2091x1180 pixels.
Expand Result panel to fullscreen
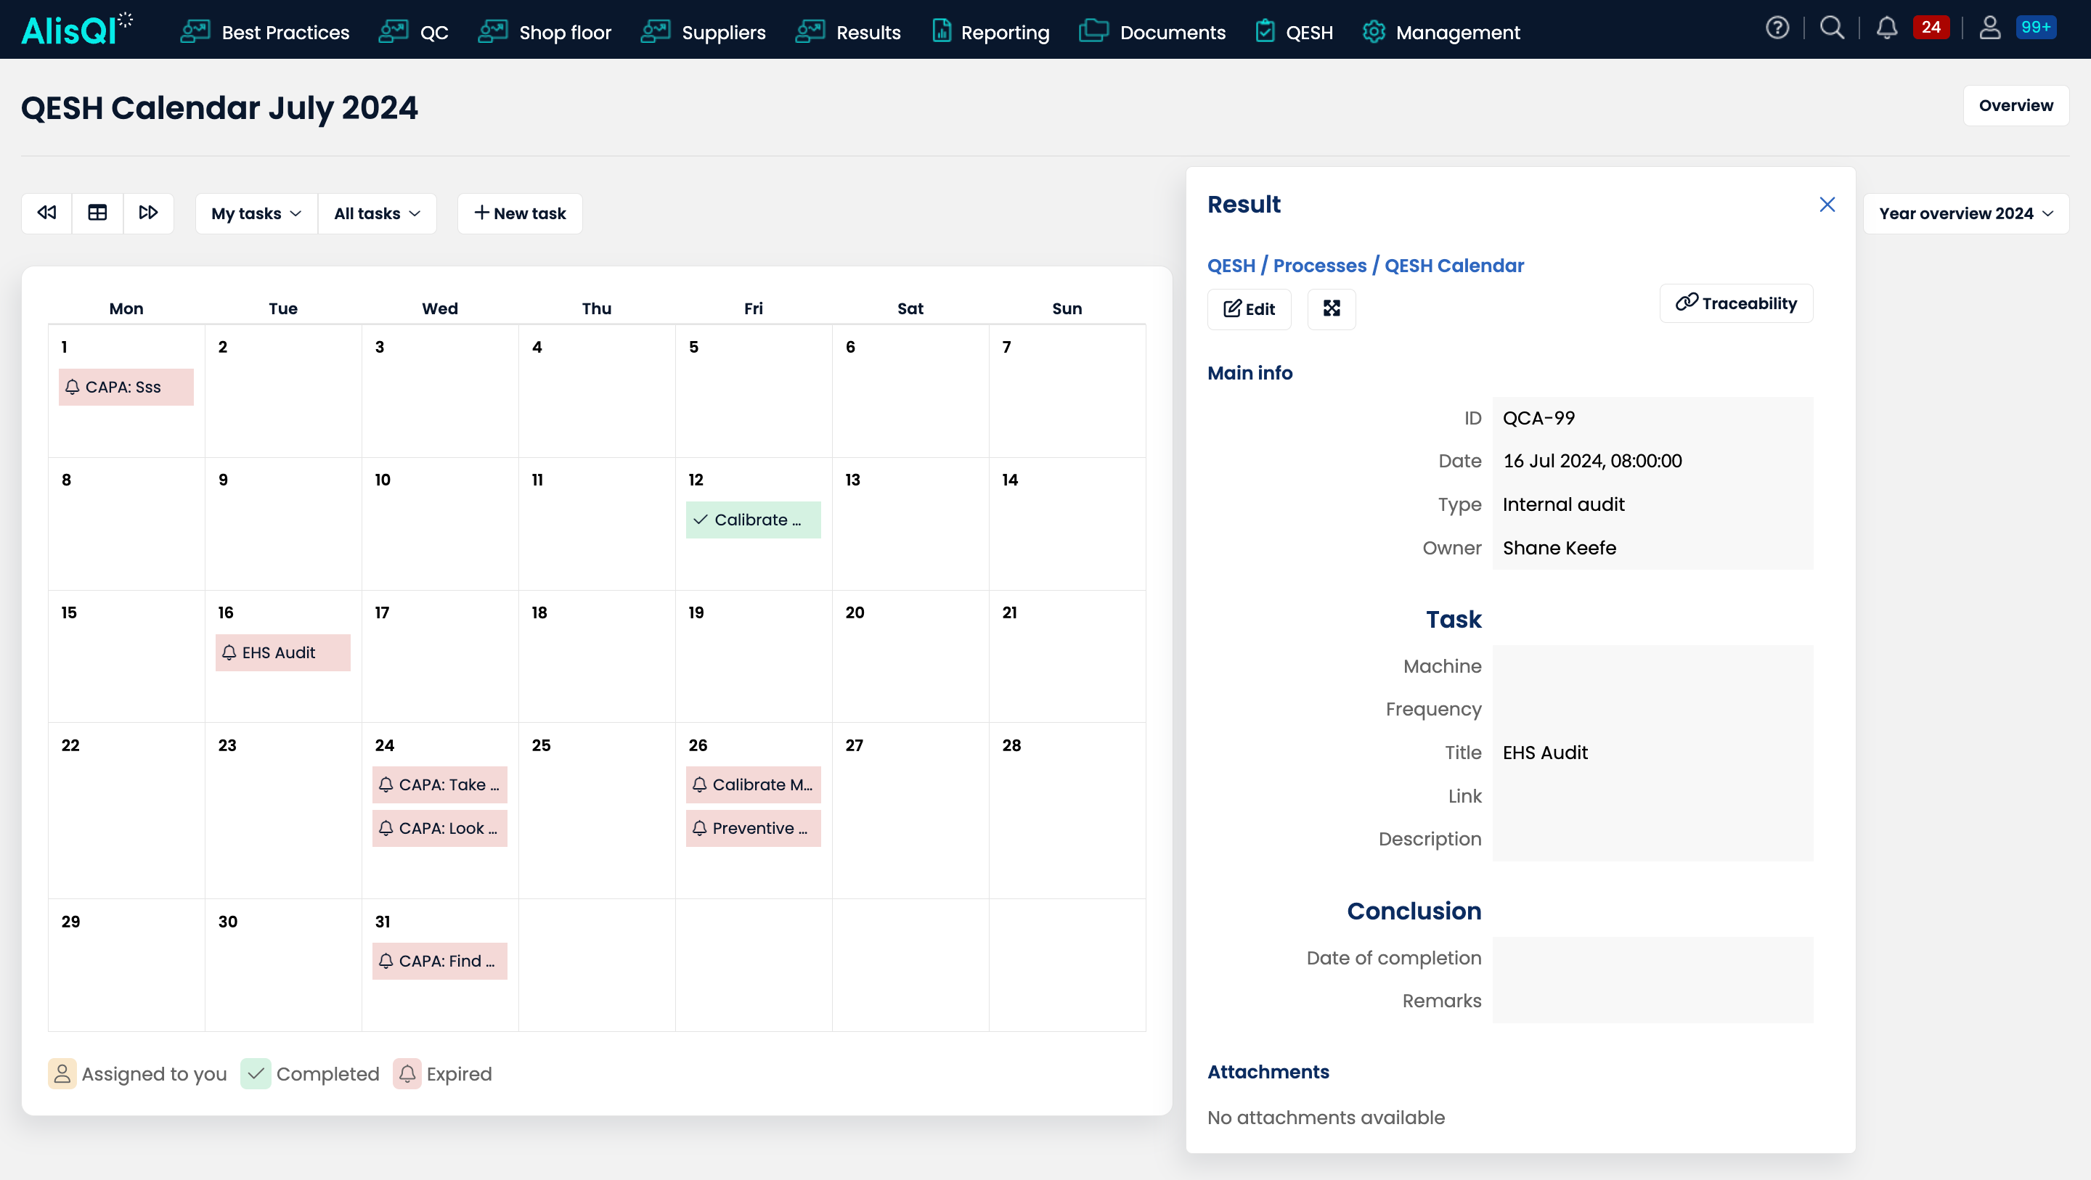[x=1332, y=309]
